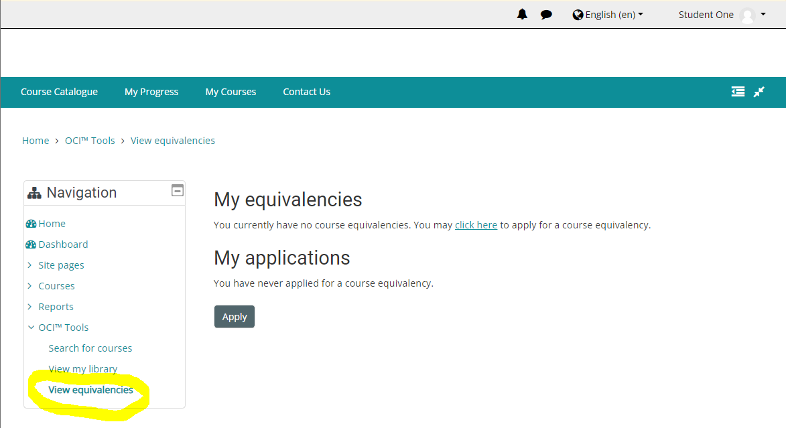786x428 pixels.
Task: Collapse the Navigation block with minus icon
Action: tap(178, 190)
